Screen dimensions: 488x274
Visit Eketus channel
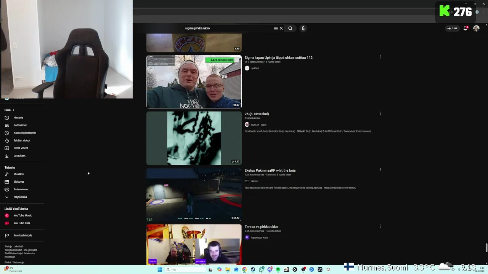point(254,181)
